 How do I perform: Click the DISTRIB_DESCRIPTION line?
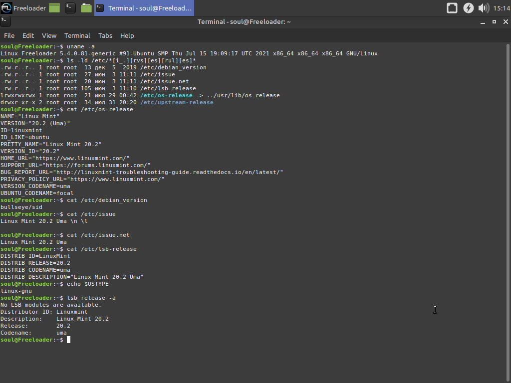pos(72,277)
